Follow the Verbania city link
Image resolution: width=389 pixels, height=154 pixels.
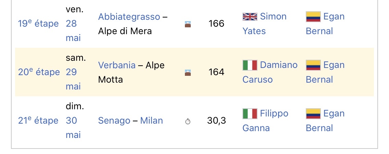(x=117, y=65)
